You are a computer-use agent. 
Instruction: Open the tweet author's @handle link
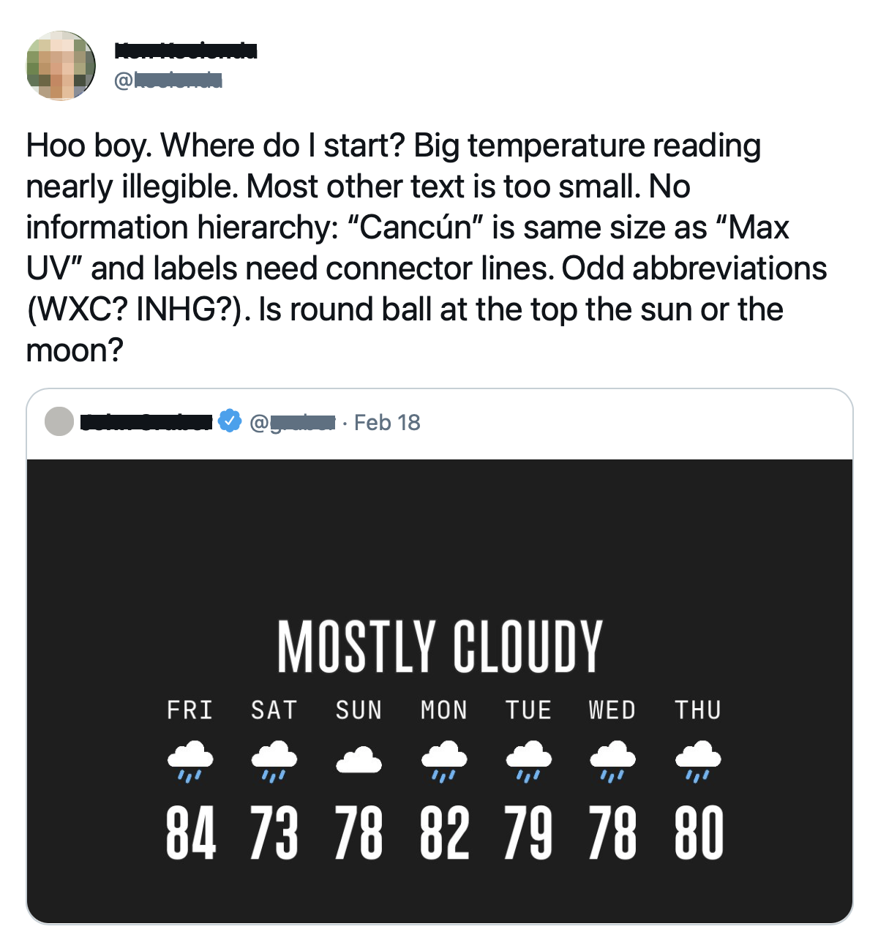168,80
